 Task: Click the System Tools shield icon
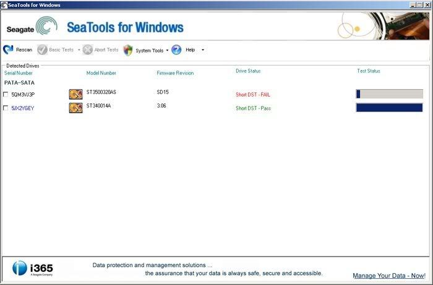pyautogui.click(x=128, y=50)
